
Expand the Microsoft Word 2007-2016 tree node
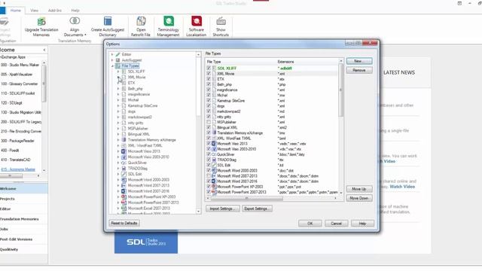118,191
